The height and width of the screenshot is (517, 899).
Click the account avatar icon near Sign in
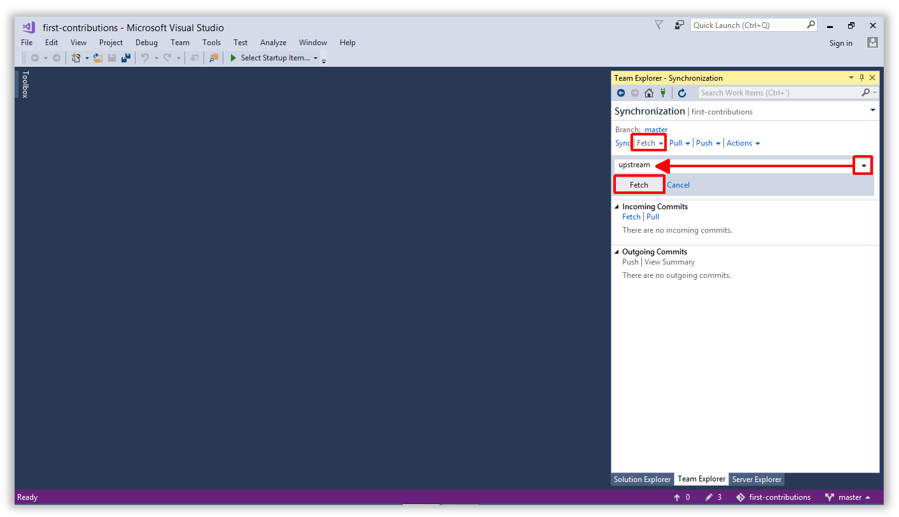[872, 43]
